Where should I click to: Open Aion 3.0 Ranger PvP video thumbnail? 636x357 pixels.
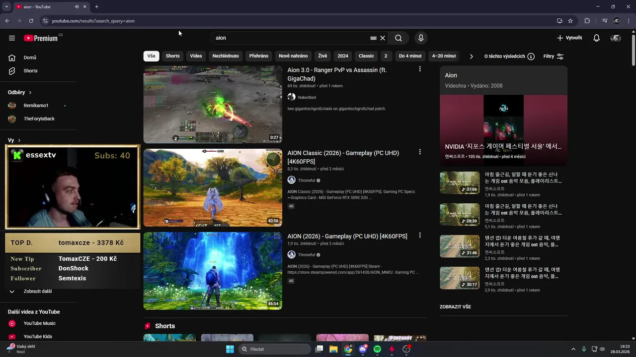pyautogui.click(x=213, y=105)
